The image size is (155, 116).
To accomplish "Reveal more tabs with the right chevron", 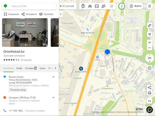I will tap(56, 68).
